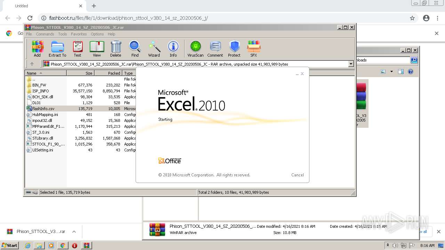Cancel the Excel 2010 startup
The image size is (445, 250).
pos(297,175)
